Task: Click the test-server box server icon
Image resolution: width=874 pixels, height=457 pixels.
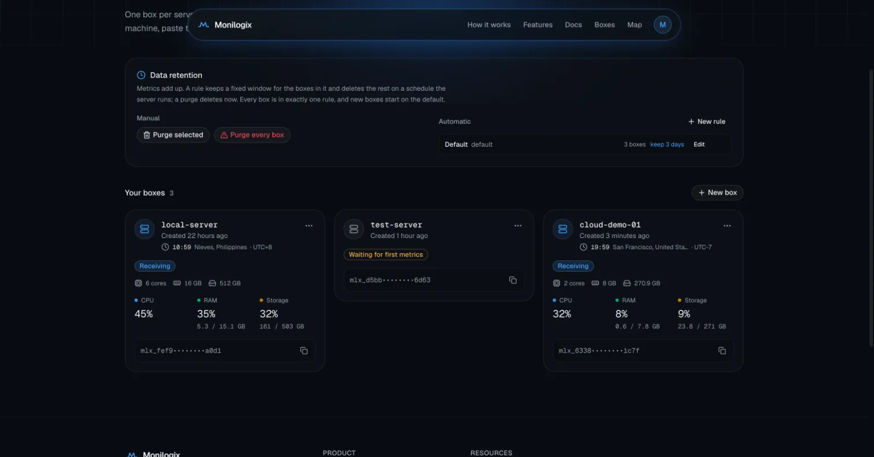Action: (354, 229)
